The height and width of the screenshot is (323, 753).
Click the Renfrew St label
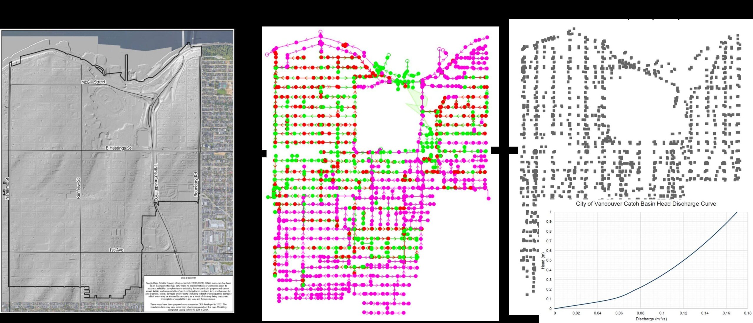click(x=78, y=188)
